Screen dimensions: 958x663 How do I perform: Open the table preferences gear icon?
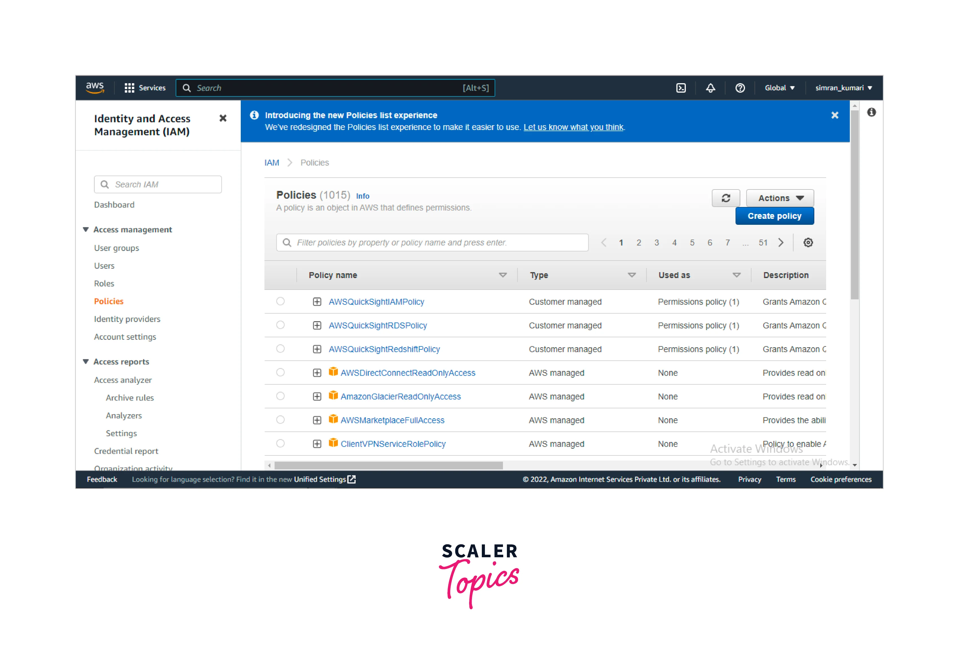click(x=808, y=243)
